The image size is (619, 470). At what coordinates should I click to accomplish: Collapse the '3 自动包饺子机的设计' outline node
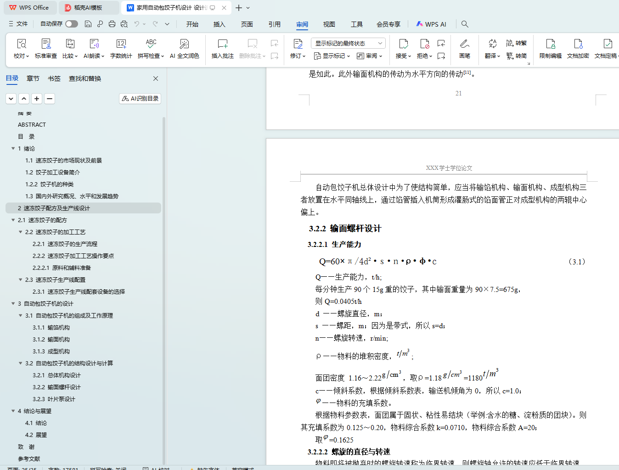point(13,303)
